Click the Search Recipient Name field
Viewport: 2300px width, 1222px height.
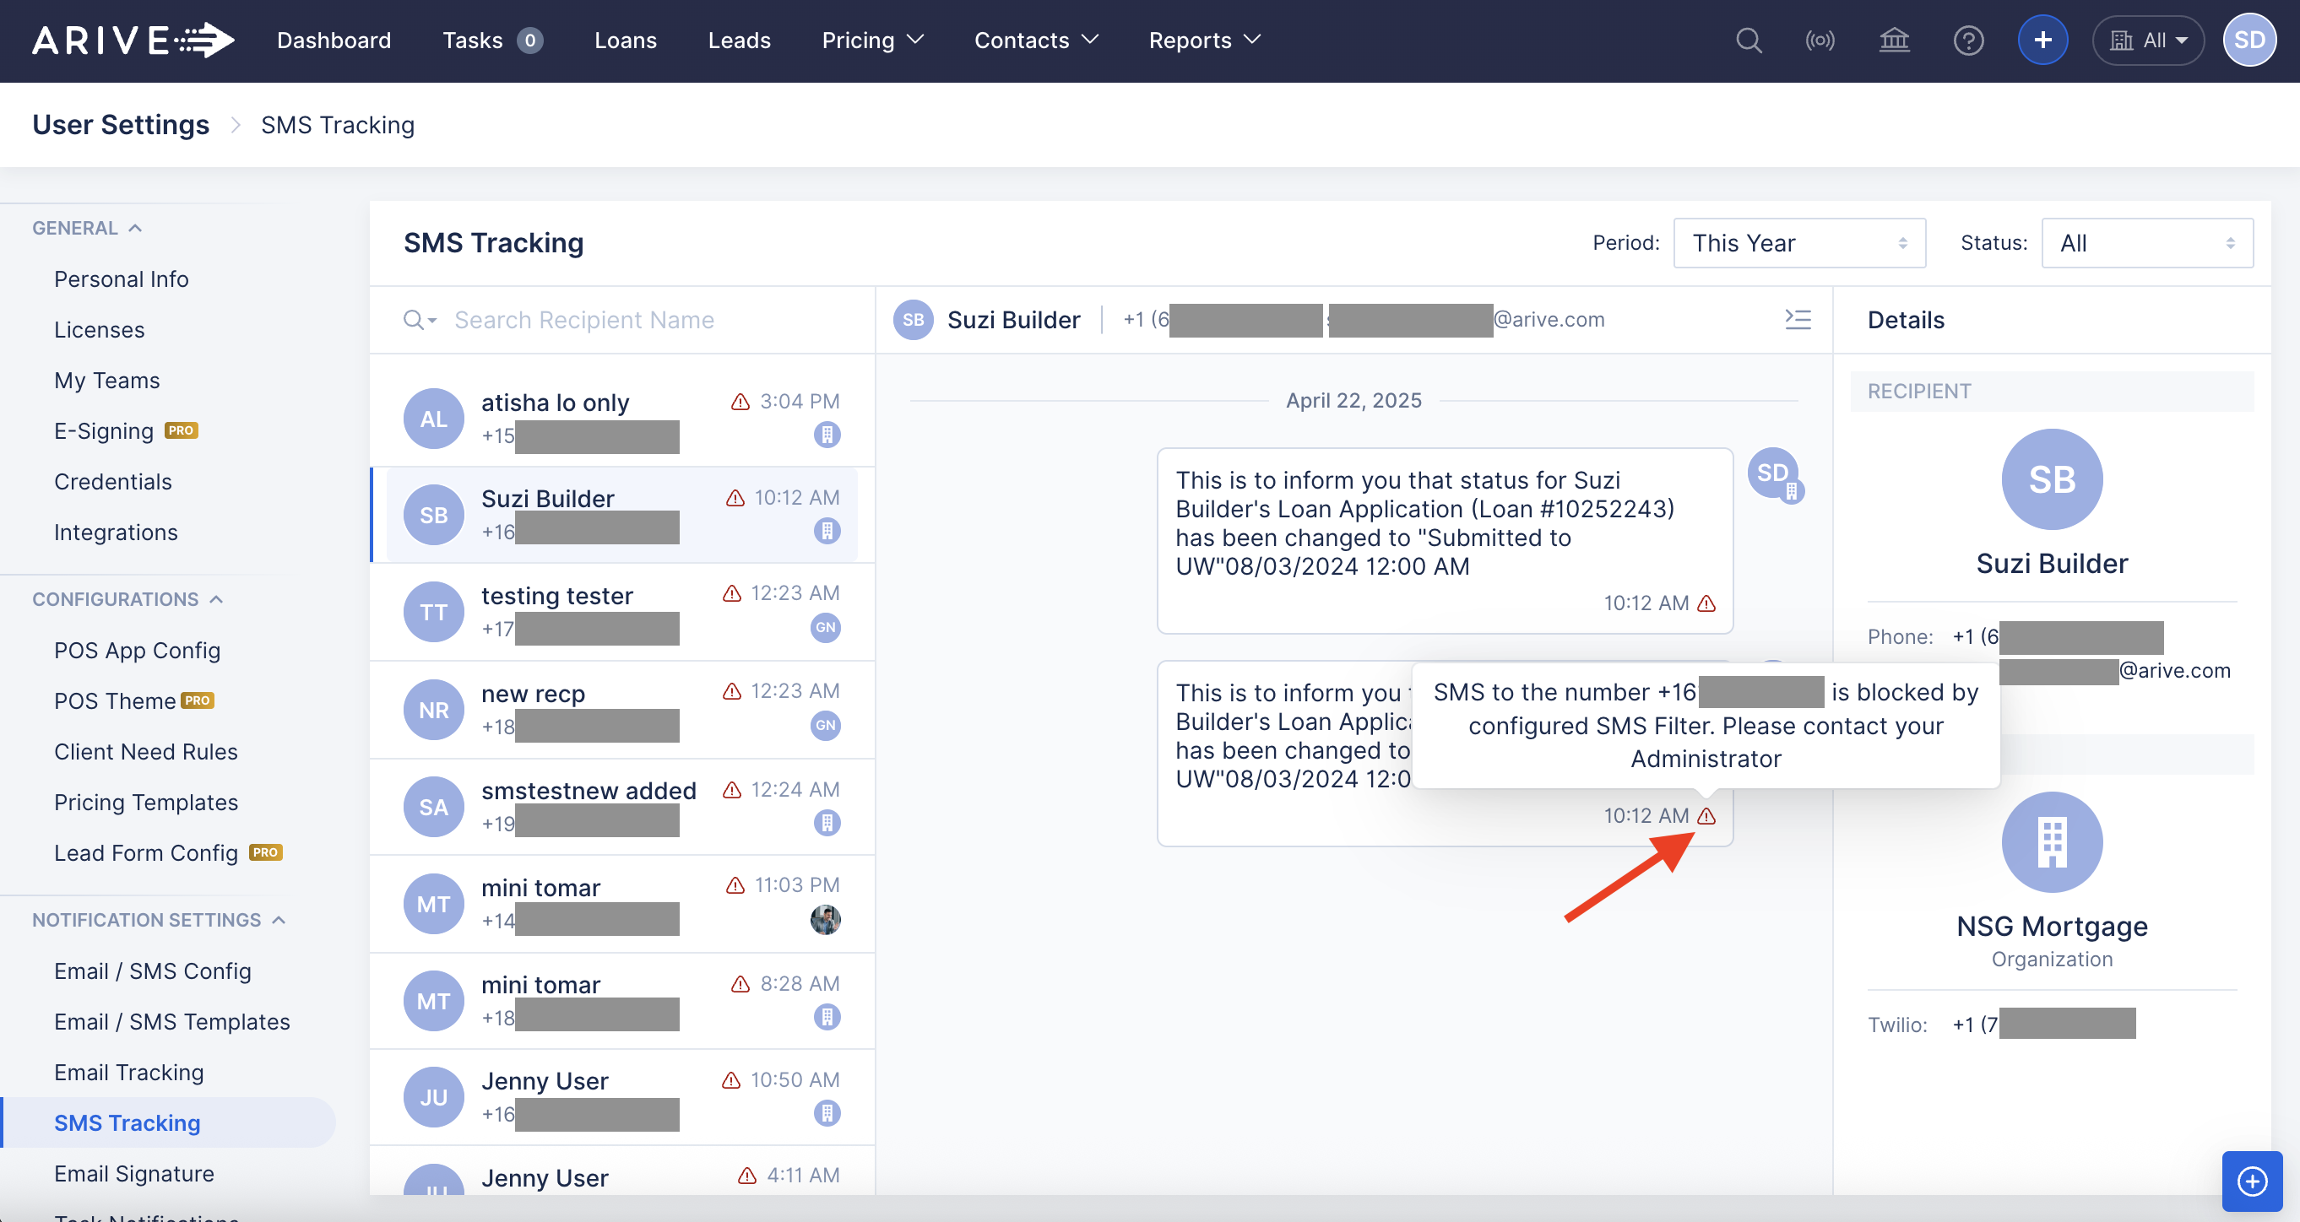point(584,320)
